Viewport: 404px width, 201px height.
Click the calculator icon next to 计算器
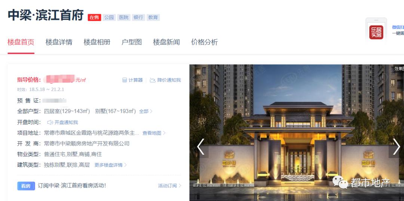click(x=125, y=80)
